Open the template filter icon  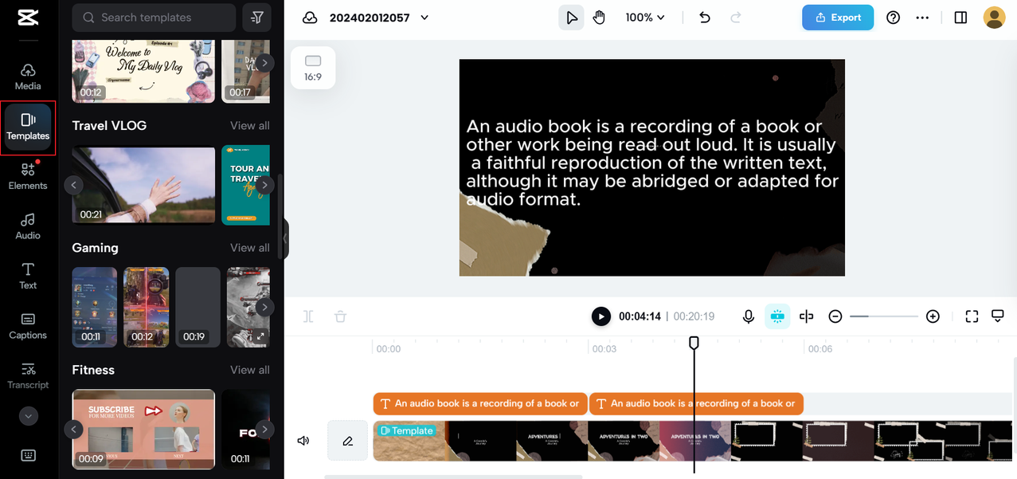coord(257,18)
